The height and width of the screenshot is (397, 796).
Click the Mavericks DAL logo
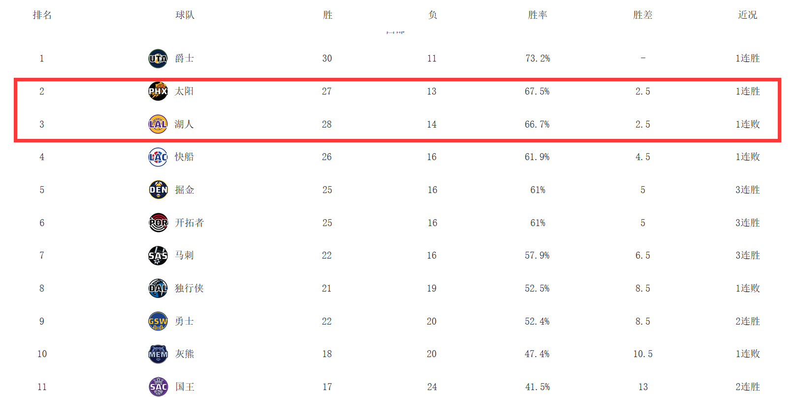click(x=158, y=289)
